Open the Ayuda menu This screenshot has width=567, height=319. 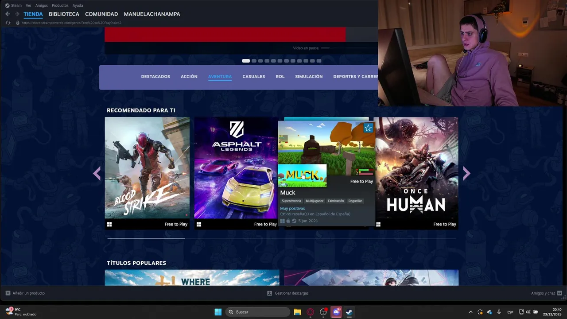(78, 5)
